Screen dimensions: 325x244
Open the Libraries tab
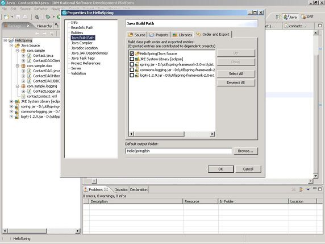click(x=182, y=35)
